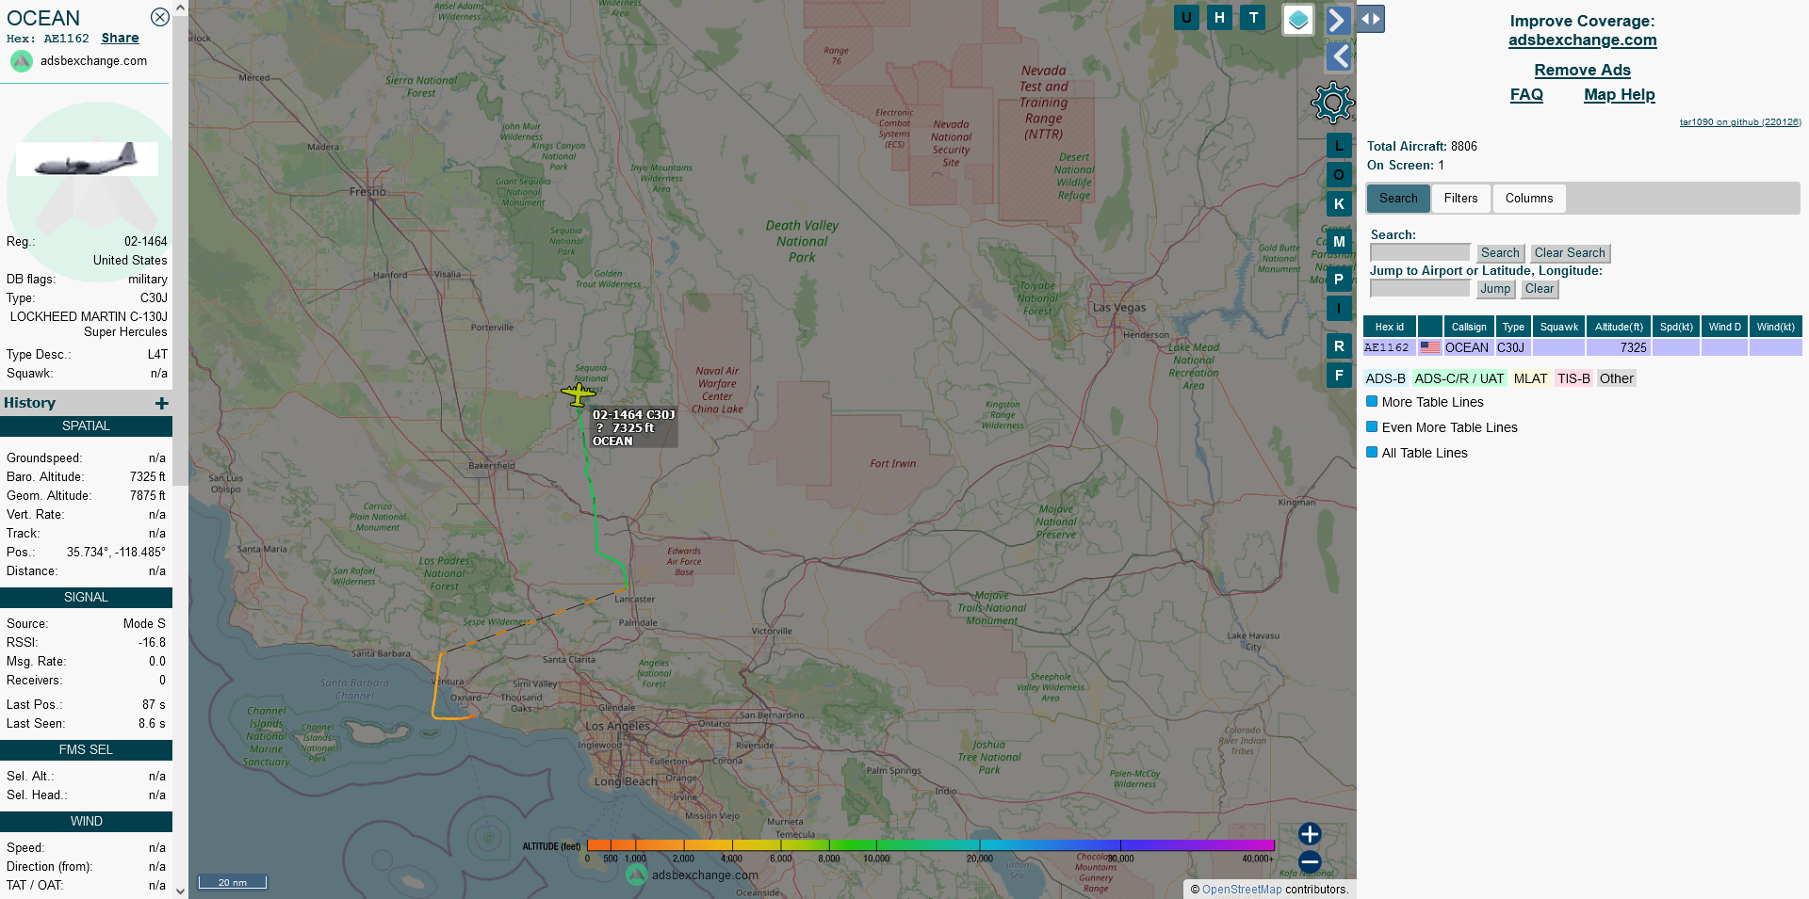Viewport: 1809px width, 899px height.
Task: Close the OCEAN aircraft info panel
Action: 160,17
